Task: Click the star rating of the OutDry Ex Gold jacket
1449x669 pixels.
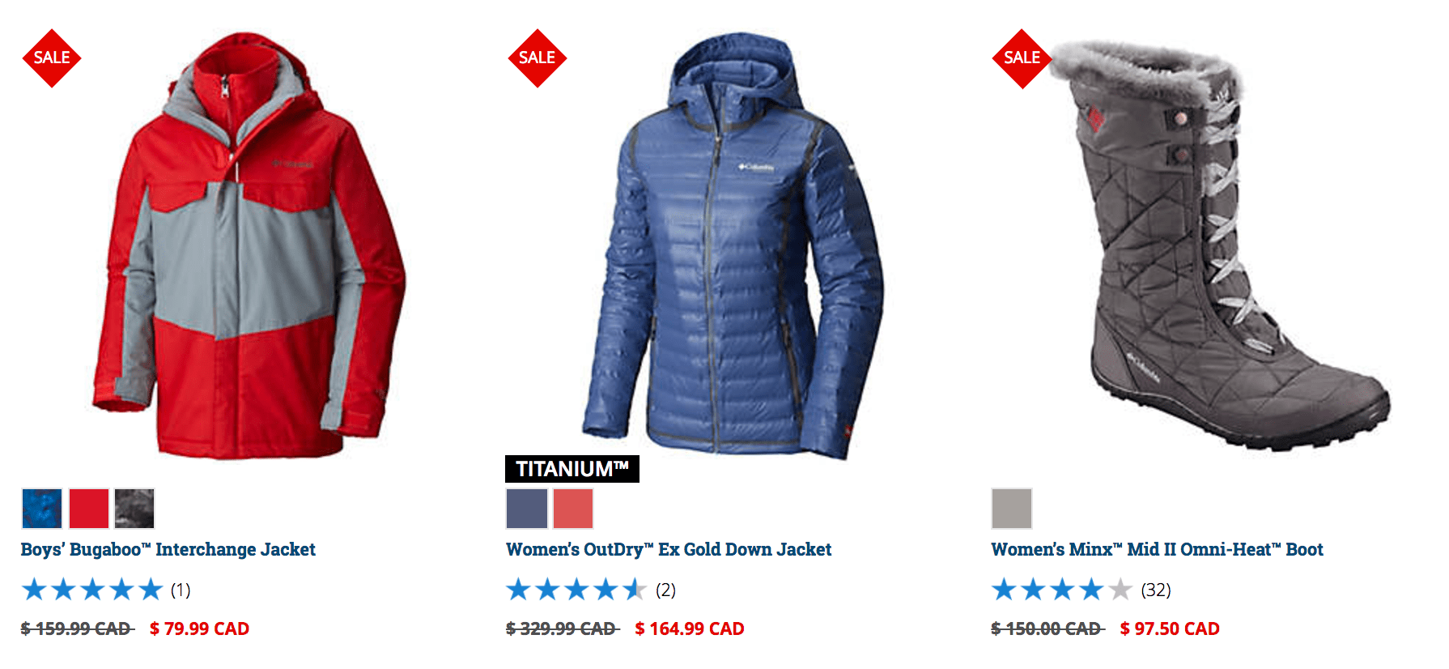Action: point(576,590)
